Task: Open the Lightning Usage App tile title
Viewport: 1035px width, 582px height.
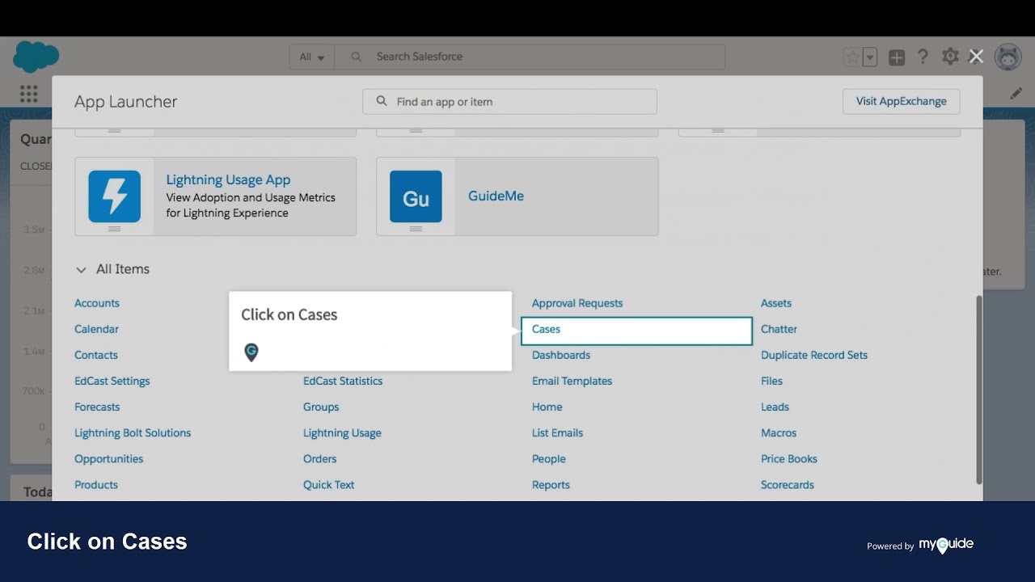Action: (x=228, y=180)
